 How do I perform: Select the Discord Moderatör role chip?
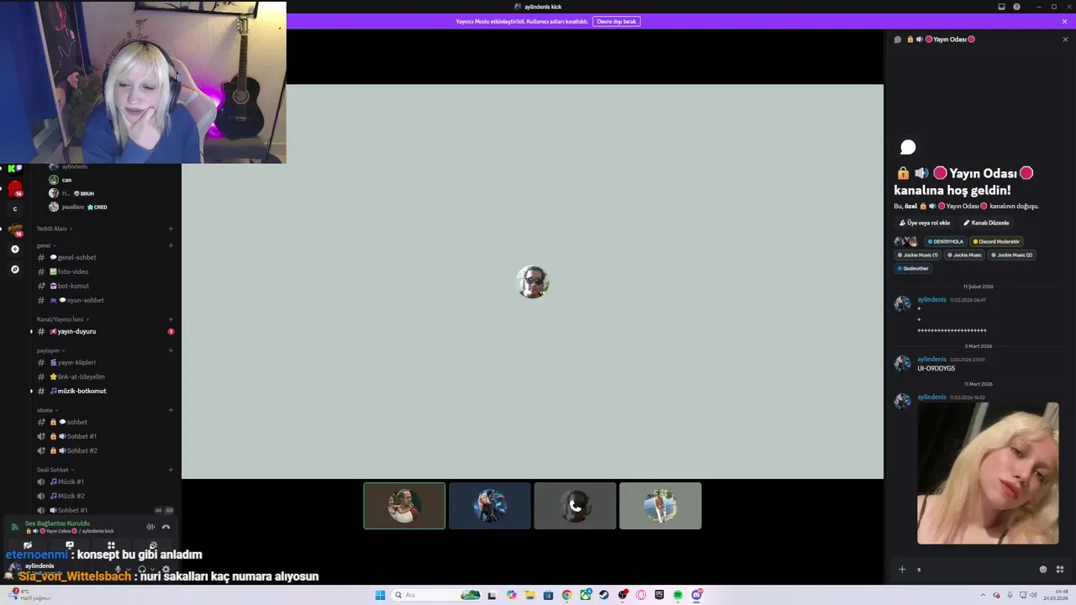point(996,241)
